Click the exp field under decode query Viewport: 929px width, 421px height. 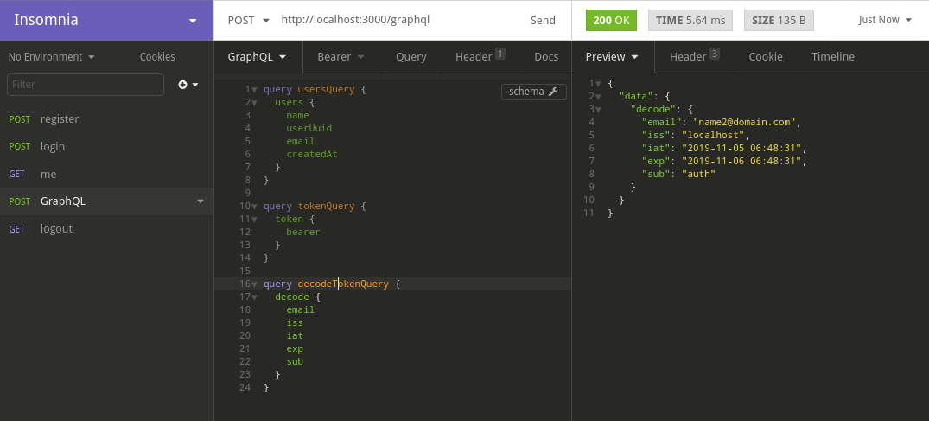click(x=295, y=348)
